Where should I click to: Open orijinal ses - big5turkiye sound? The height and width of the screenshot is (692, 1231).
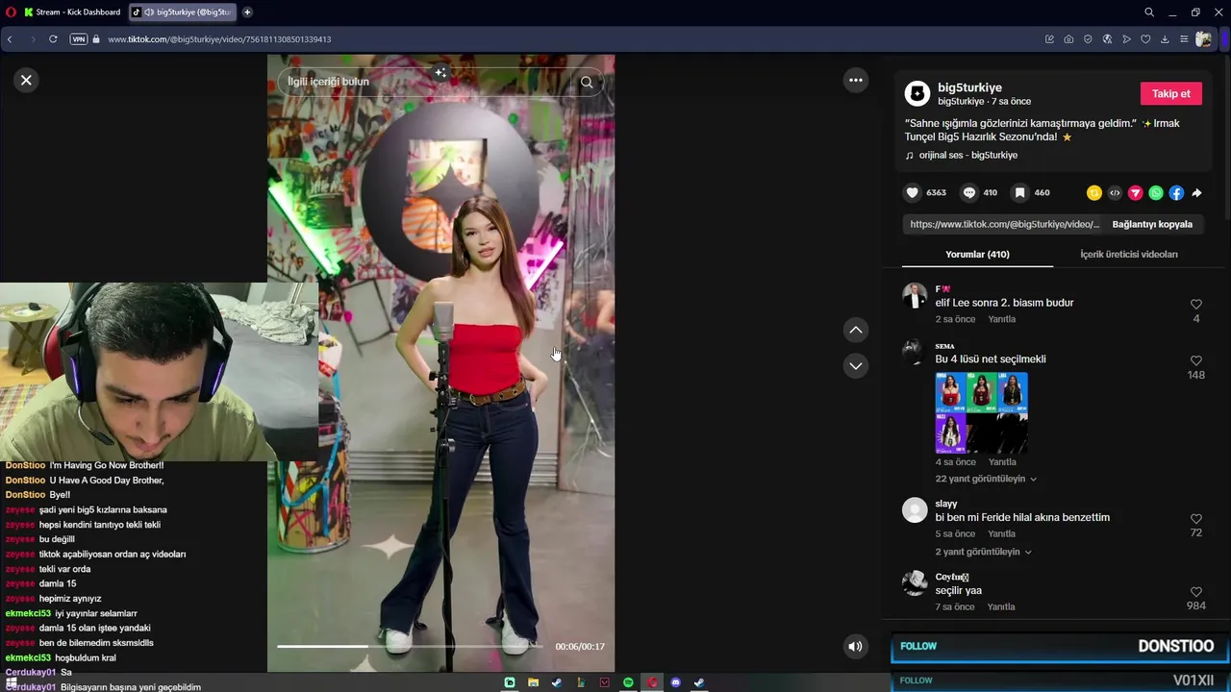pos(967,155)
